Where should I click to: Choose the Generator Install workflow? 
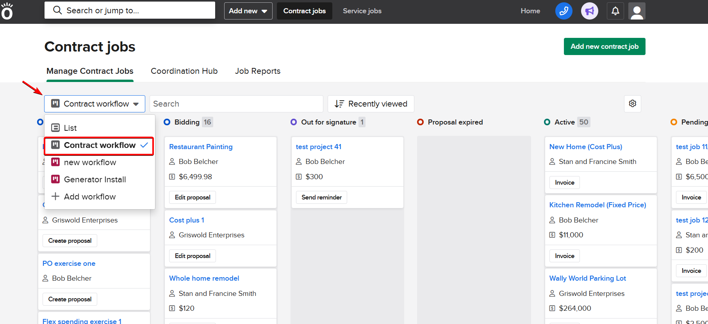[95, 180]
